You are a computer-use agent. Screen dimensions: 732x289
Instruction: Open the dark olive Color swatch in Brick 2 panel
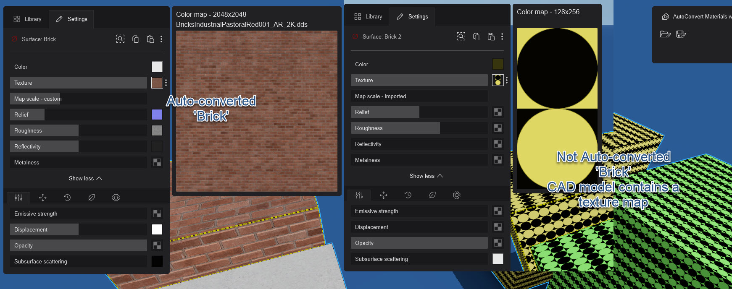pyautogui.click(x=498, y=64)
